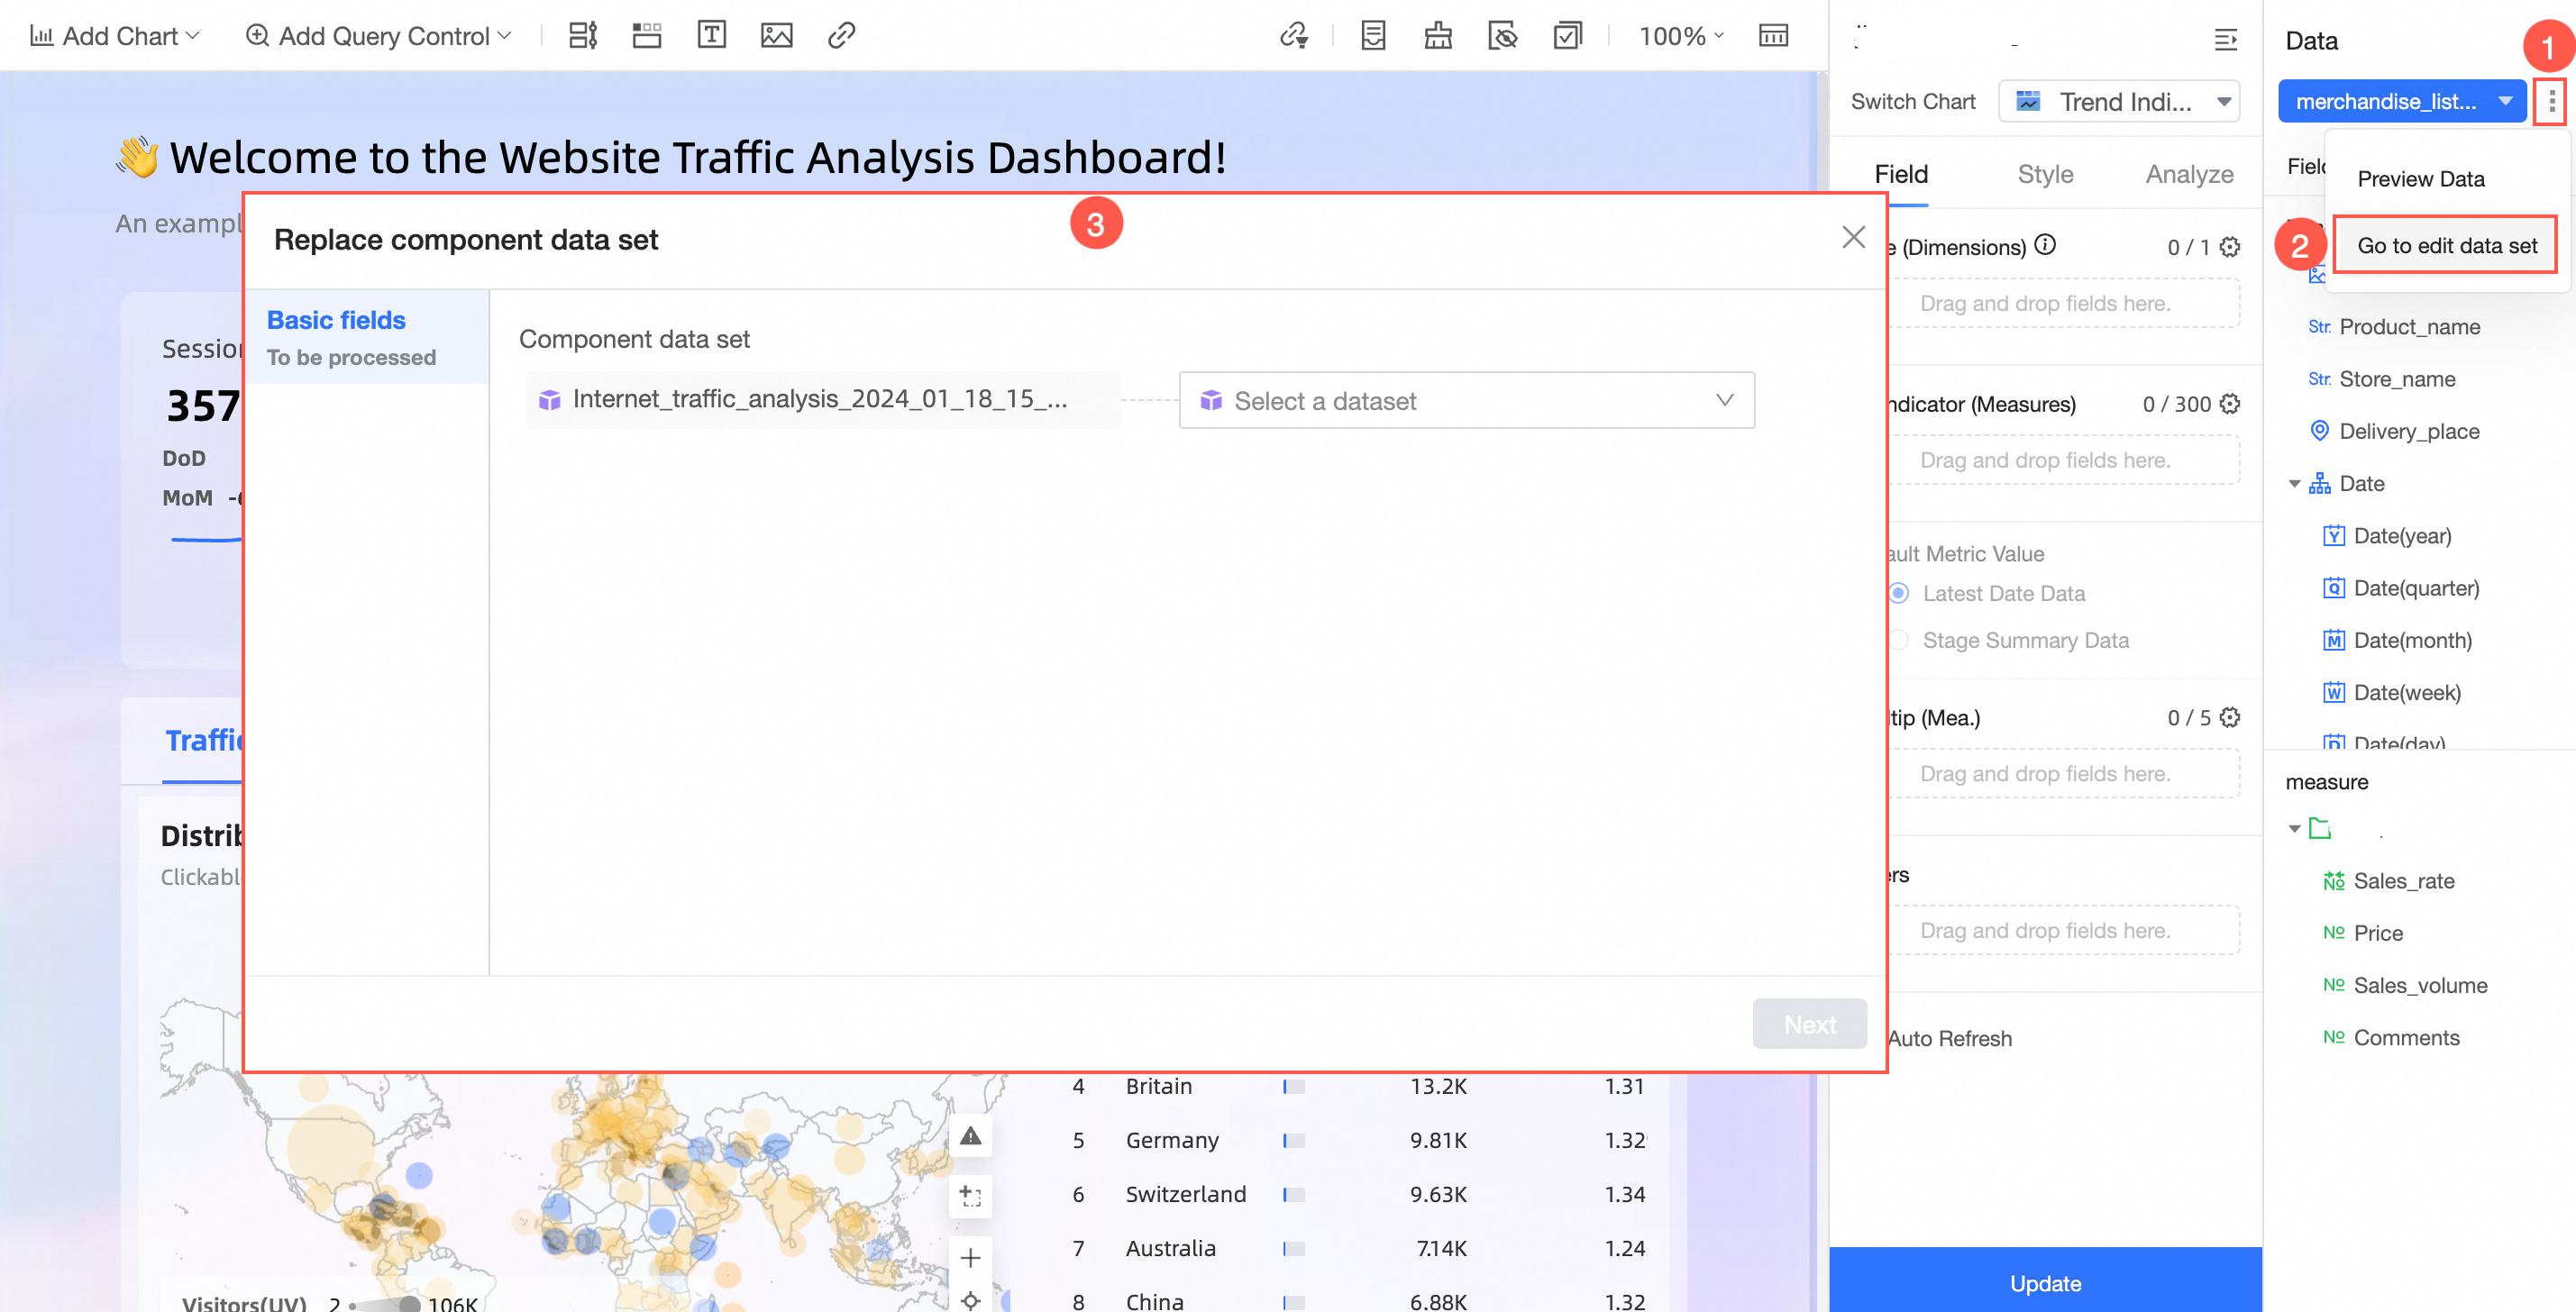Click the info icon beside Dimensions label
2576x1312 pixels.
[x=2046, y=245]
